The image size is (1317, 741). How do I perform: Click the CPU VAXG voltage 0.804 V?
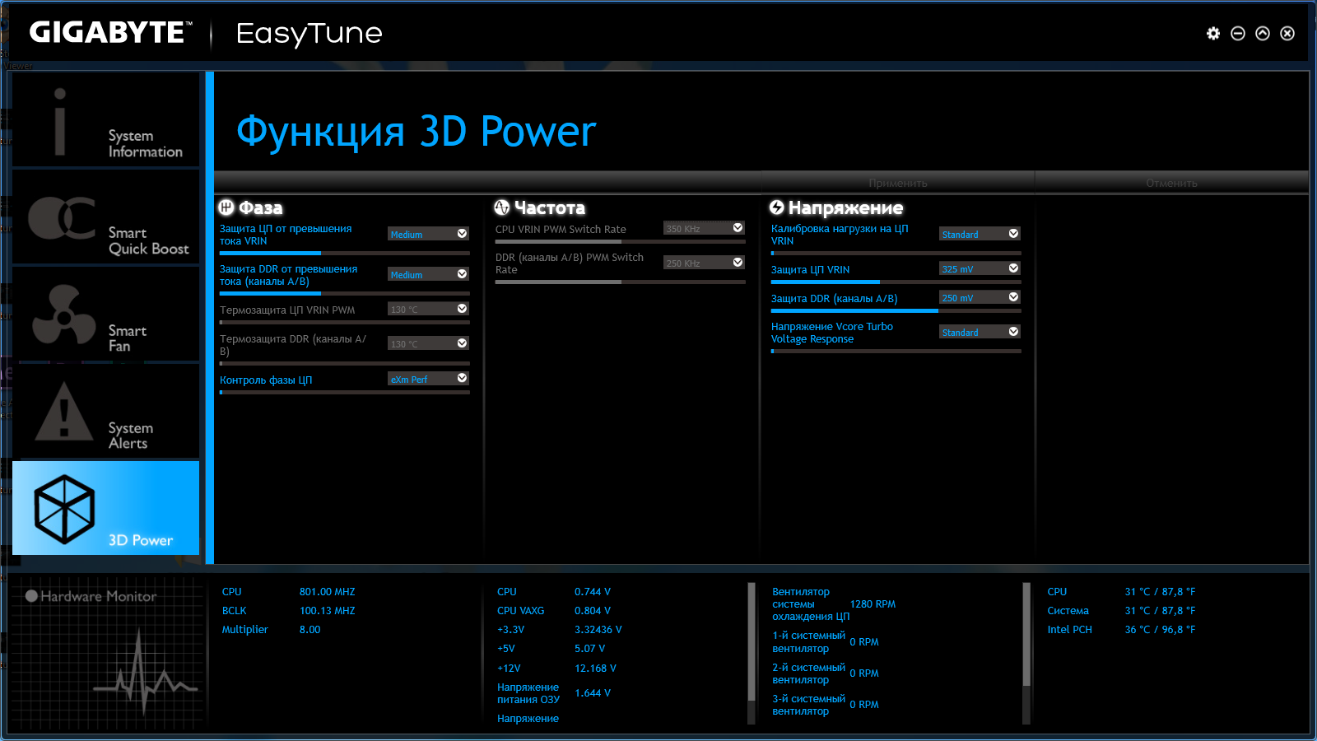593,611
